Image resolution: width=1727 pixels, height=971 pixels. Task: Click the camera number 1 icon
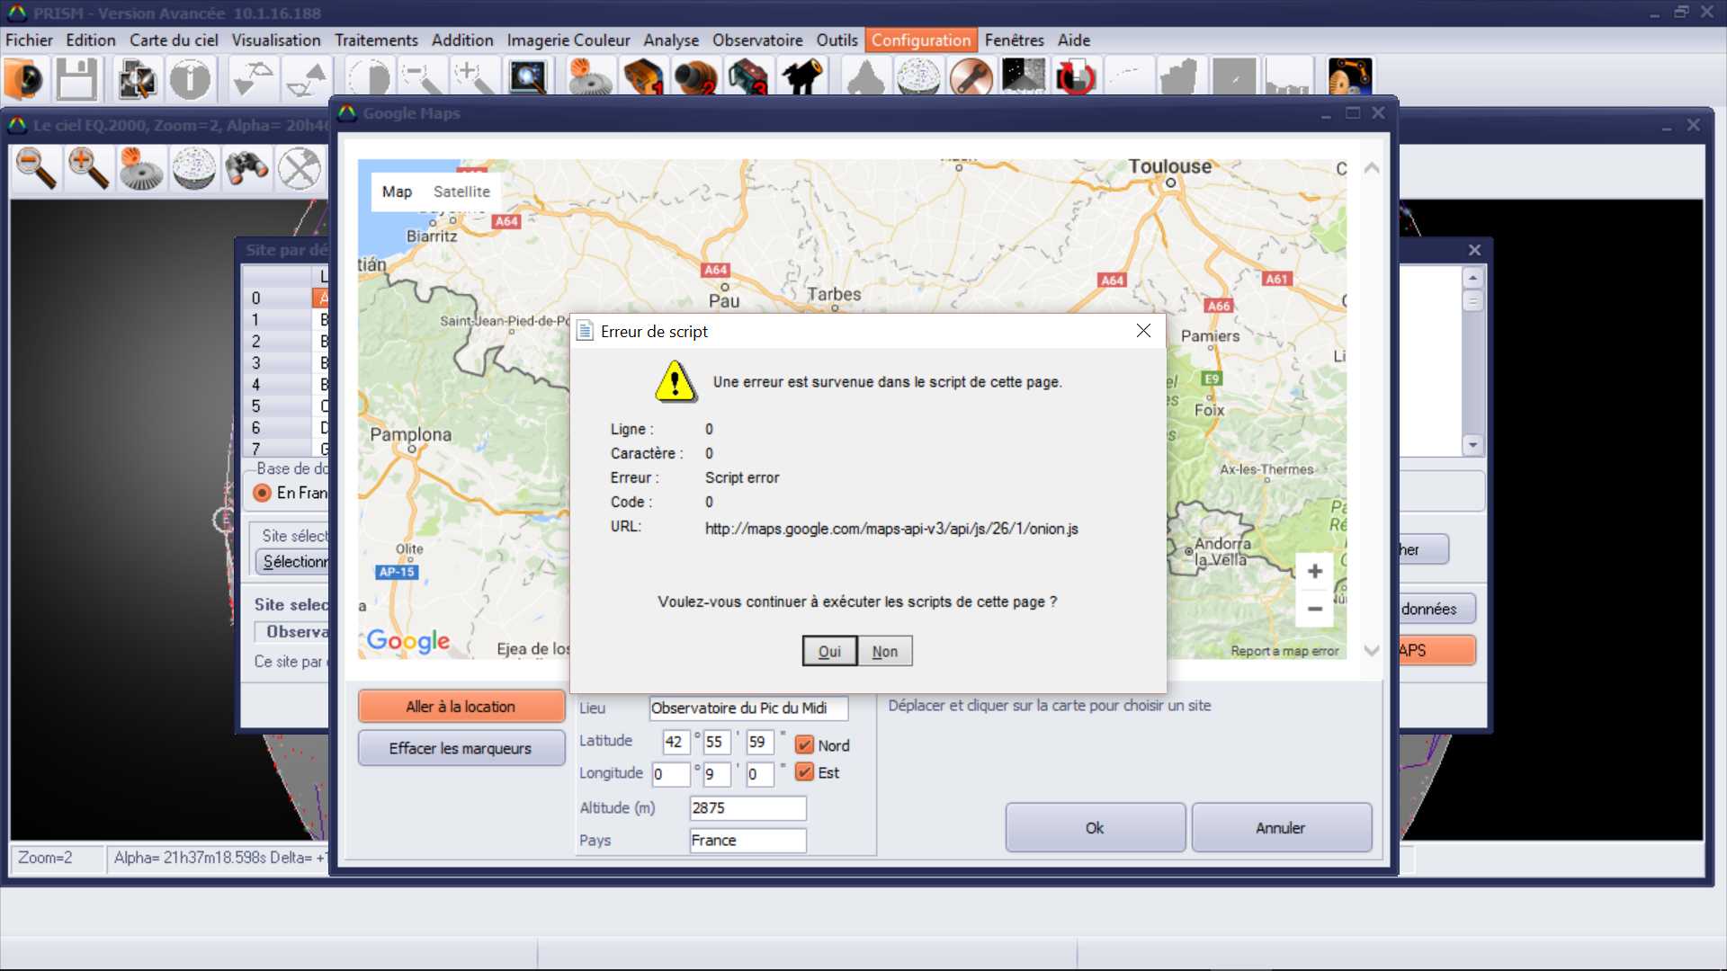click(x=644, y=77)
